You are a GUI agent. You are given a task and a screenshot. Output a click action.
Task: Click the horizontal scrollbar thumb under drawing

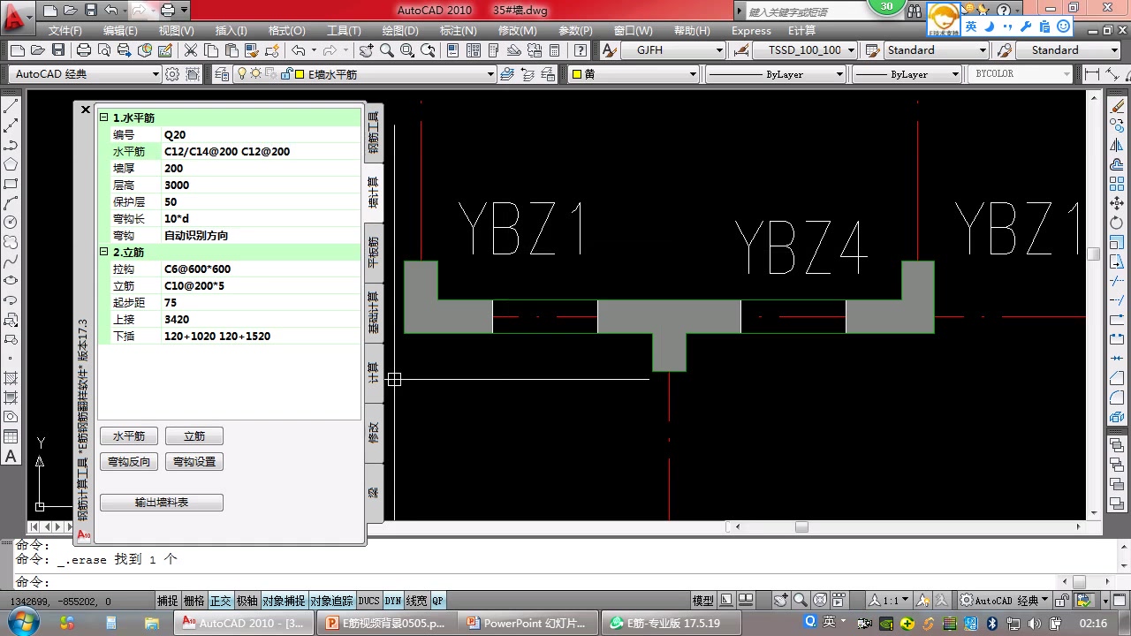point(801,527)
